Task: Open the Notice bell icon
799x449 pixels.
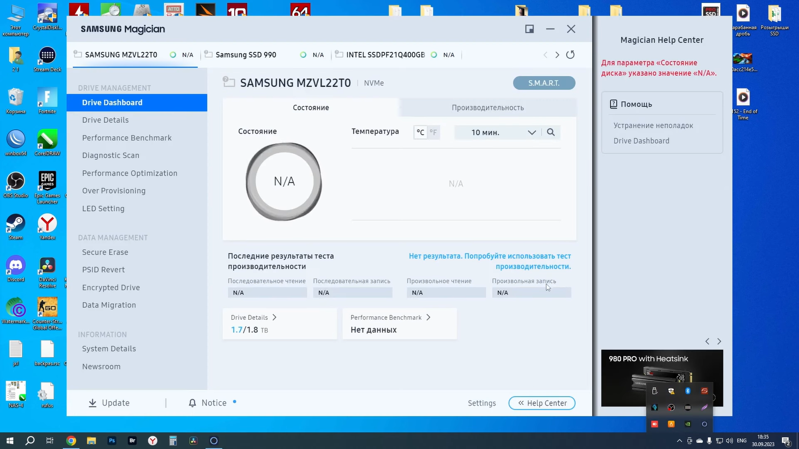Action: [192, 403]
